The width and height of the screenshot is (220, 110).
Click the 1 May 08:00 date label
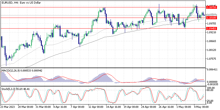tap(183, 107)
